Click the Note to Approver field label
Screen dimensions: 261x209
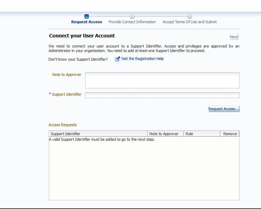tap(67, 75)
